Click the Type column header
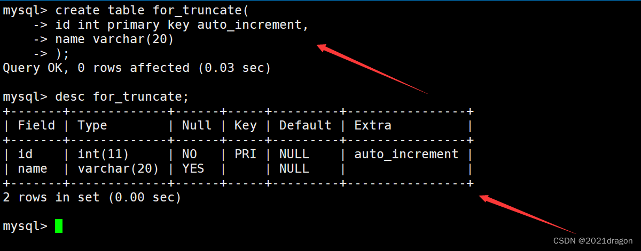Viewport: 641px width, 251px height. click(92, 126)
